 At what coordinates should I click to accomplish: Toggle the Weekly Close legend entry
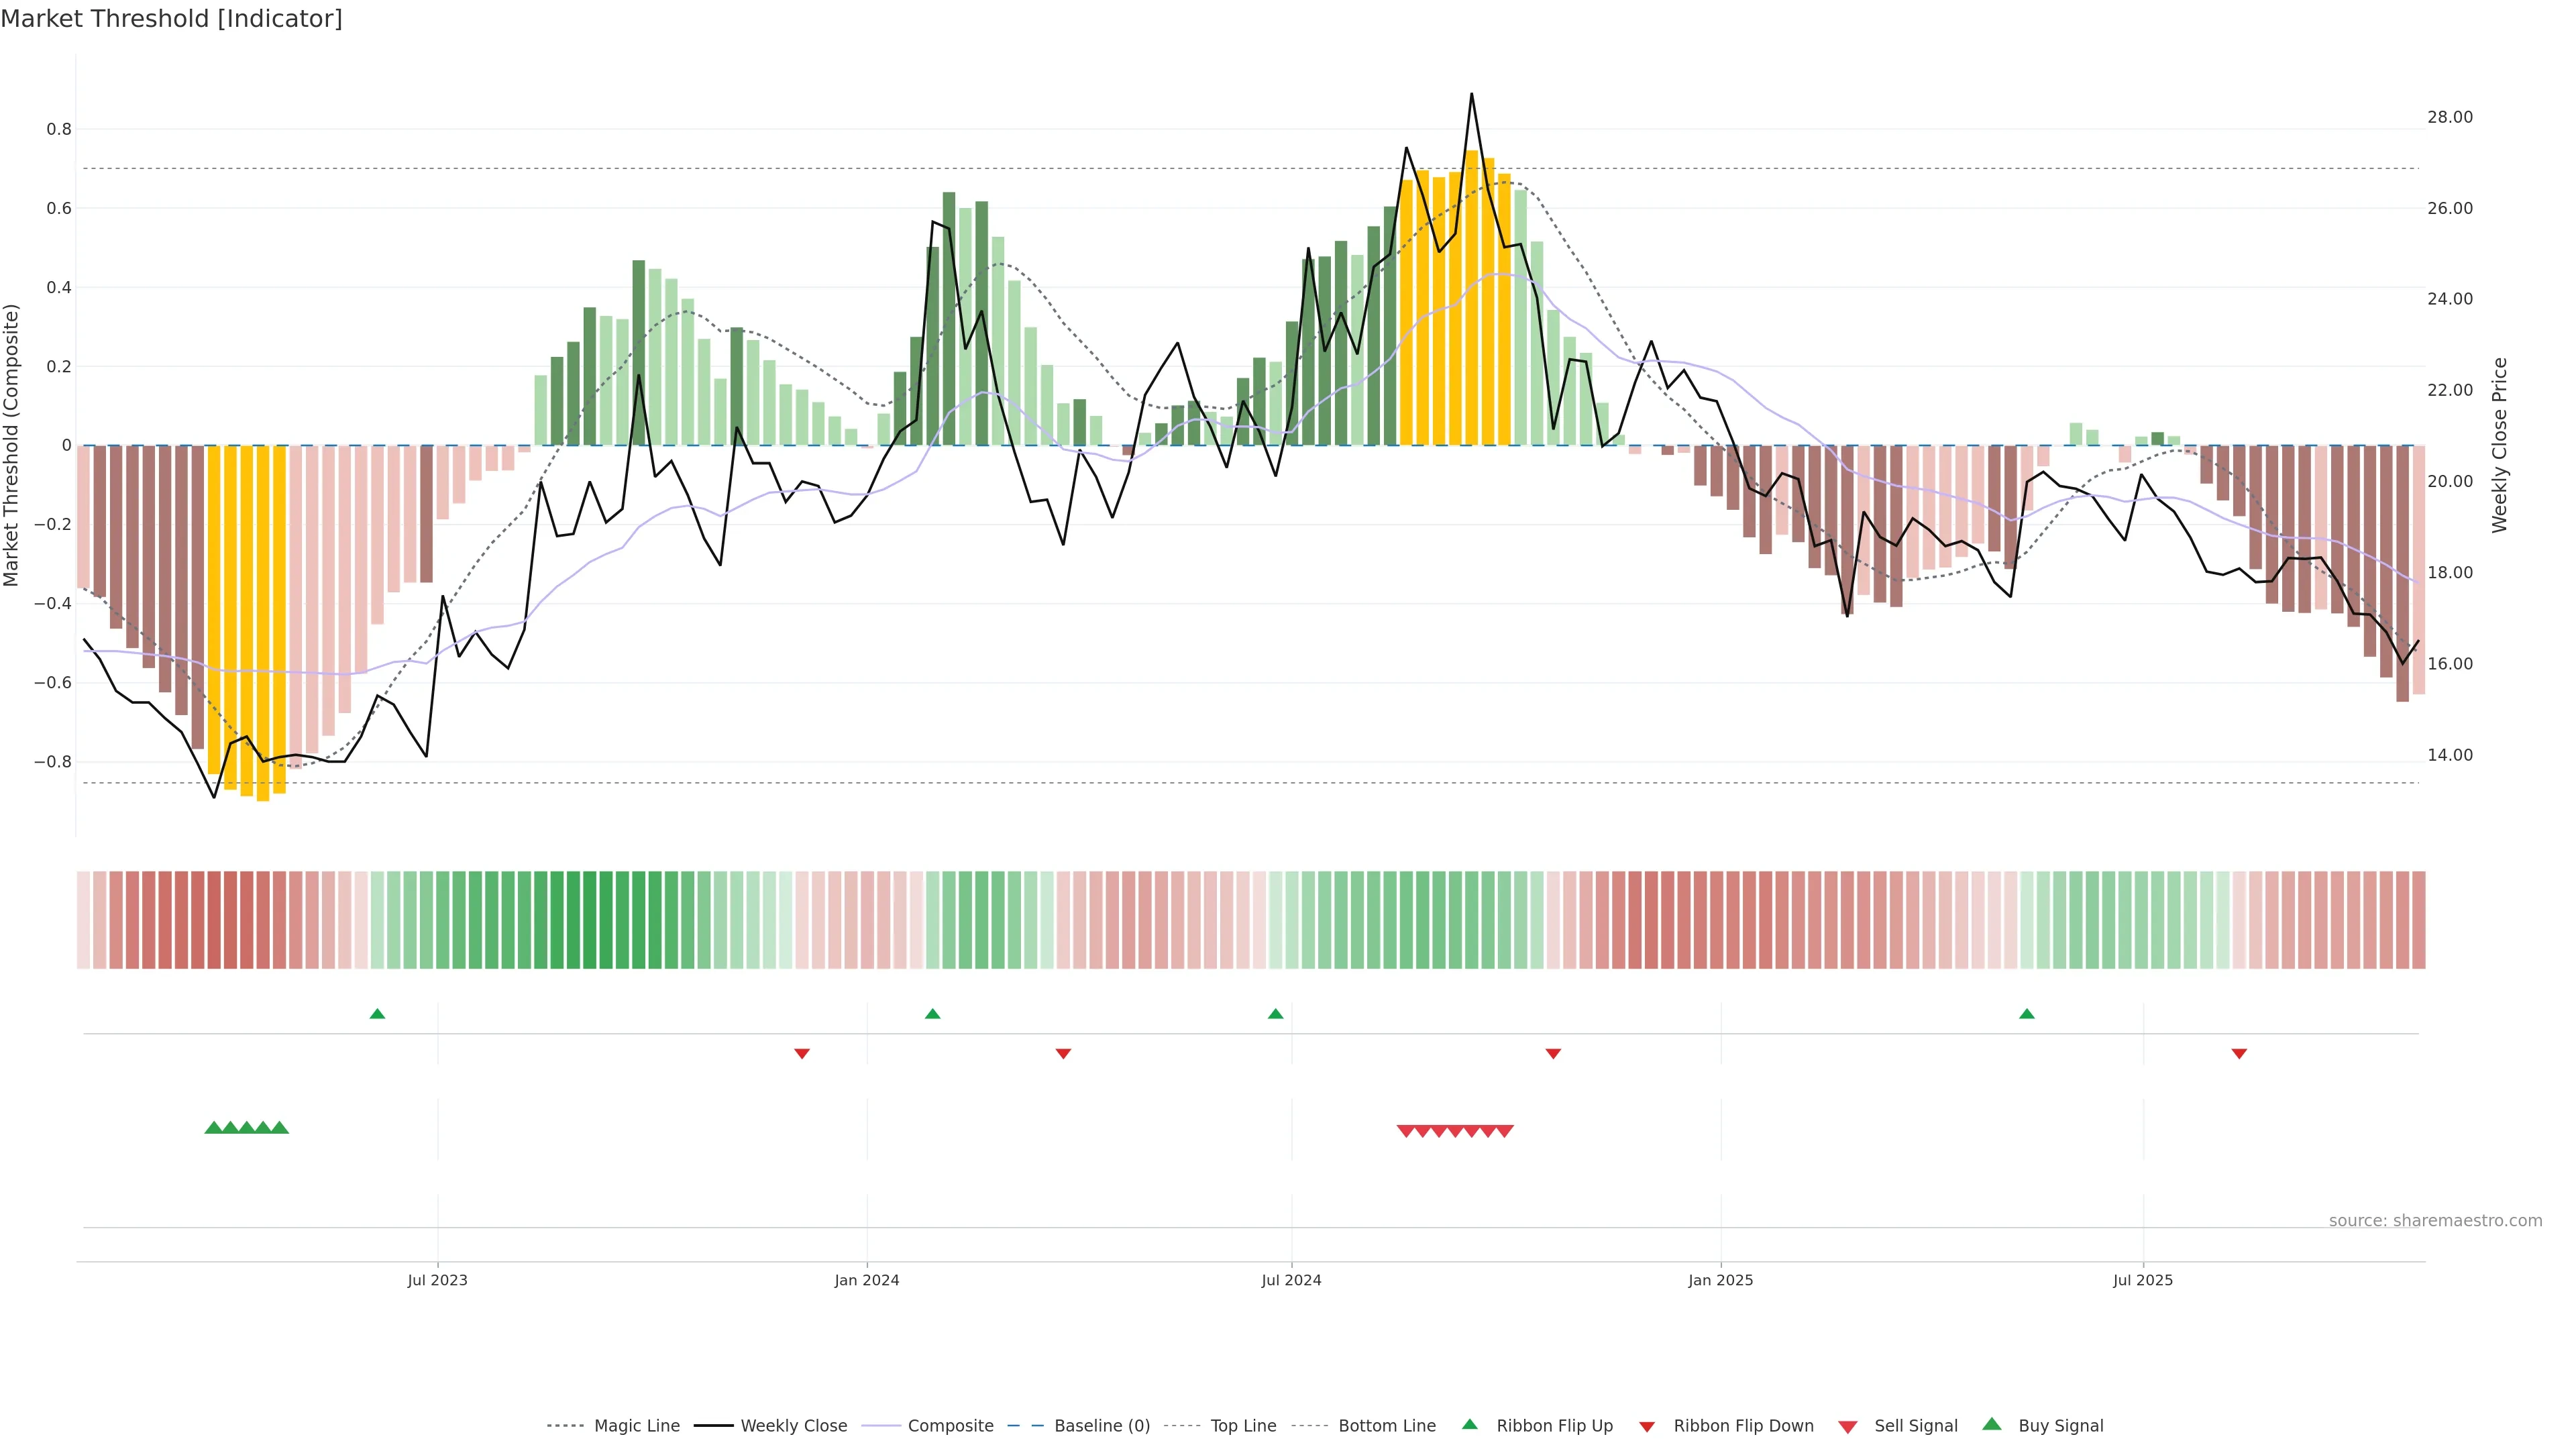[793, 1426]
